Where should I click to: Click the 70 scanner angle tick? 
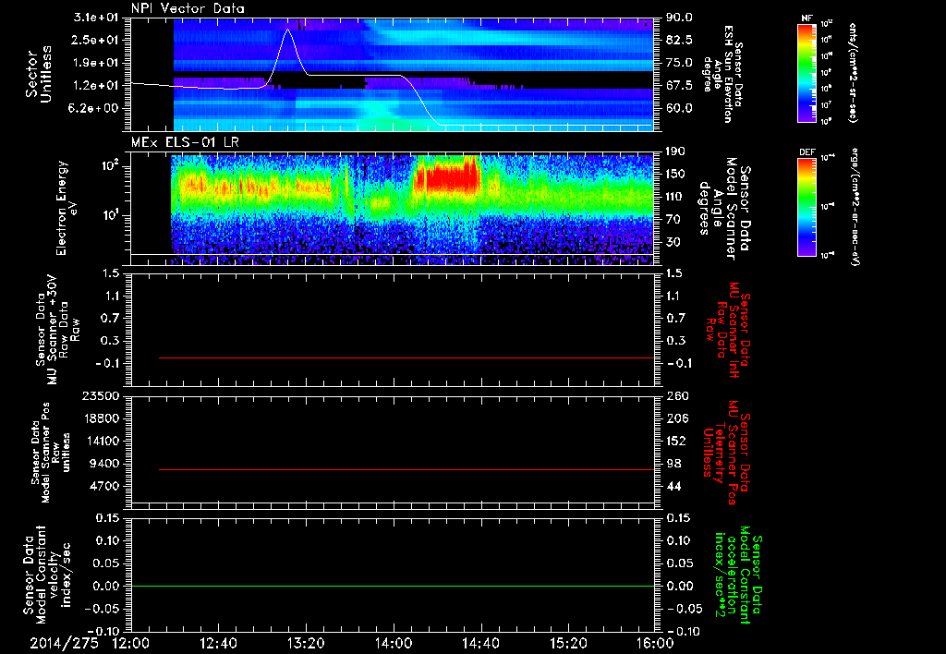(673, 219)
